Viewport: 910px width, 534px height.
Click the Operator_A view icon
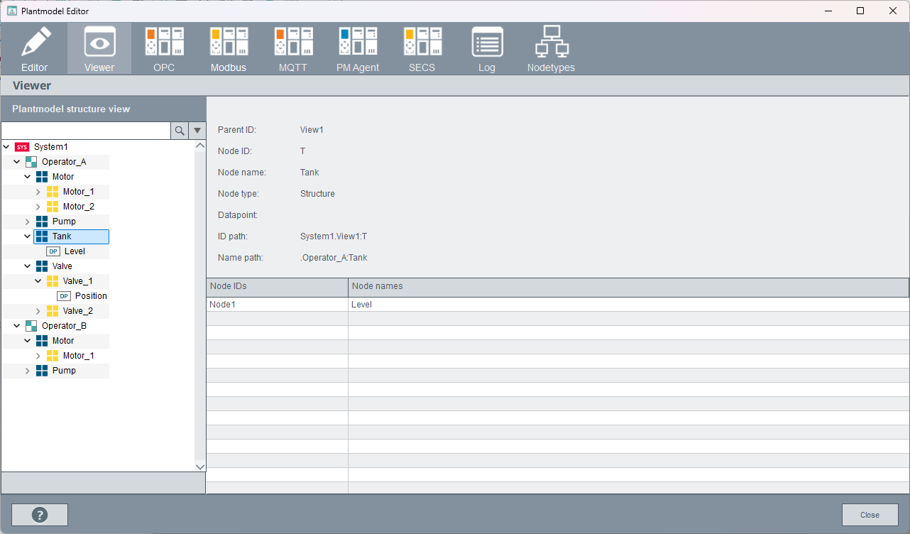[31, 162]
